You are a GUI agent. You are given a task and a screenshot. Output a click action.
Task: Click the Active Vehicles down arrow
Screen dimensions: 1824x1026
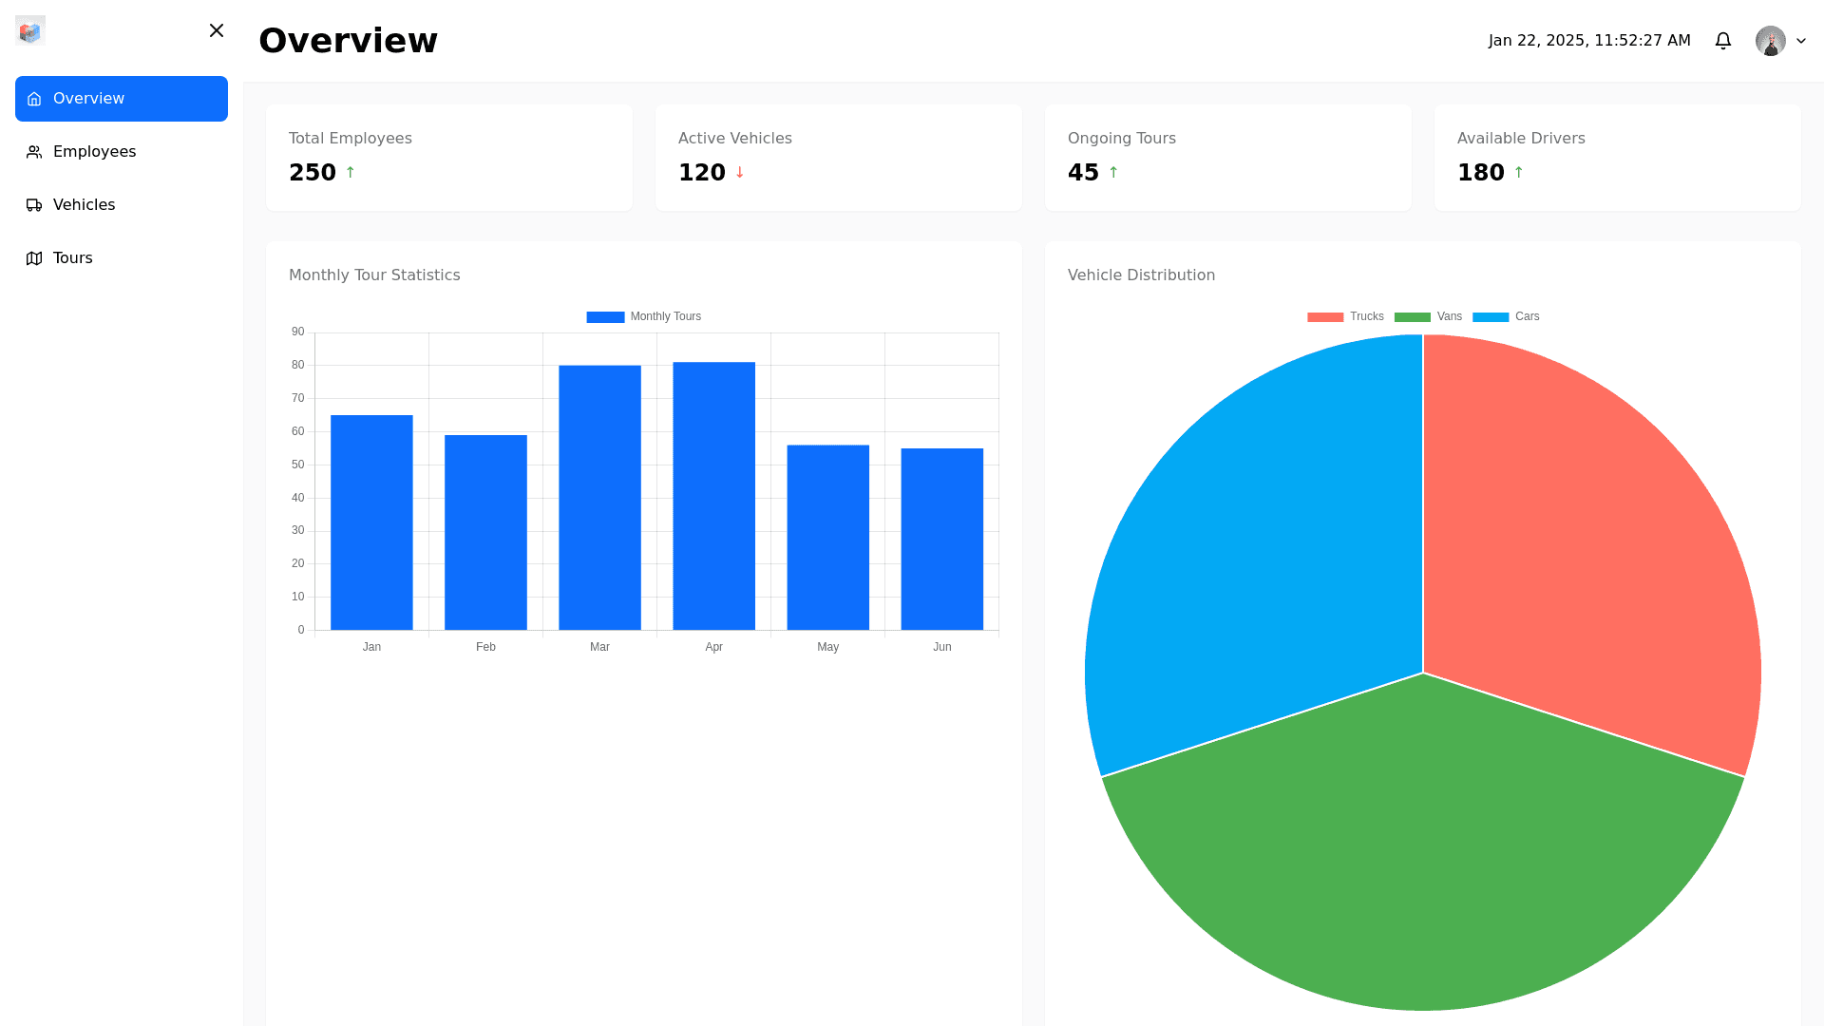[740, 173]
